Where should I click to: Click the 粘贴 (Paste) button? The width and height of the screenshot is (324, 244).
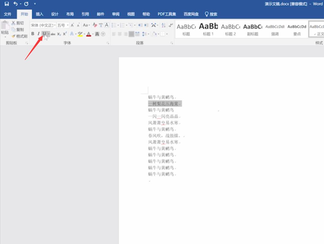pyautogui.click(x=5, y=29)
